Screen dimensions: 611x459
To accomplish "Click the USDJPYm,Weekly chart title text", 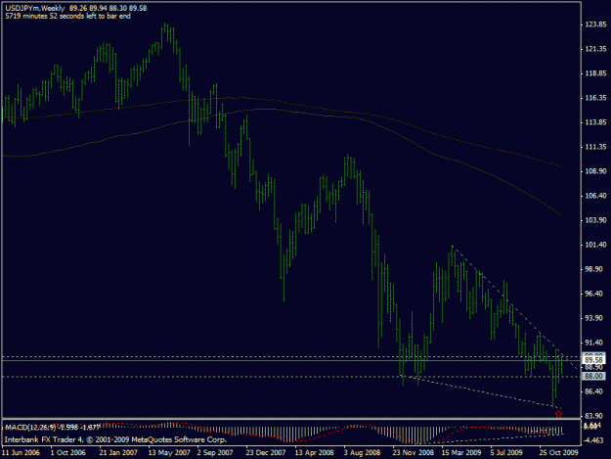I will click(34, 8).
